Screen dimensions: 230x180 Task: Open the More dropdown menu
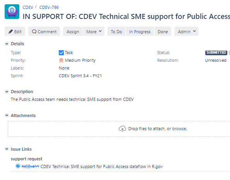pyautogui.click(x=94, y=31)
